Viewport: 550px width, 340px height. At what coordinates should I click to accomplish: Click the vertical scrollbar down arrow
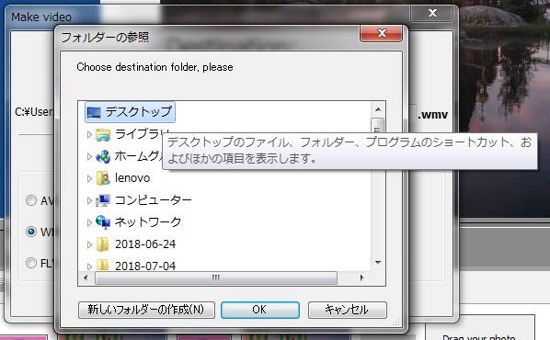tap(378, 263)
